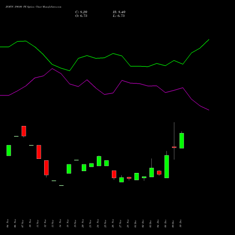The width and height of the screenshot is (235, 235).
Task: Select the red candlestick for 07 Nov
Action: pos(24,131)
